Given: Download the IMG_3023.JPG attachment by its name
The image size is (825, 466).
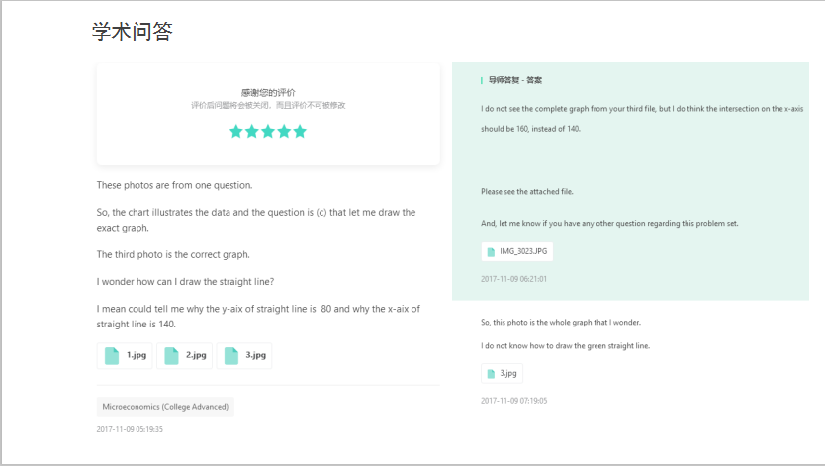Looking at the screenshot, I should pyautogui.click(x=523, y=252).
